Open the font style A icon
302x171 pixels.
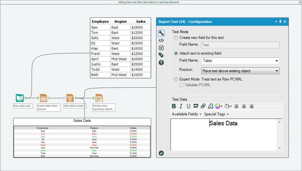click(x=210, y=106)
